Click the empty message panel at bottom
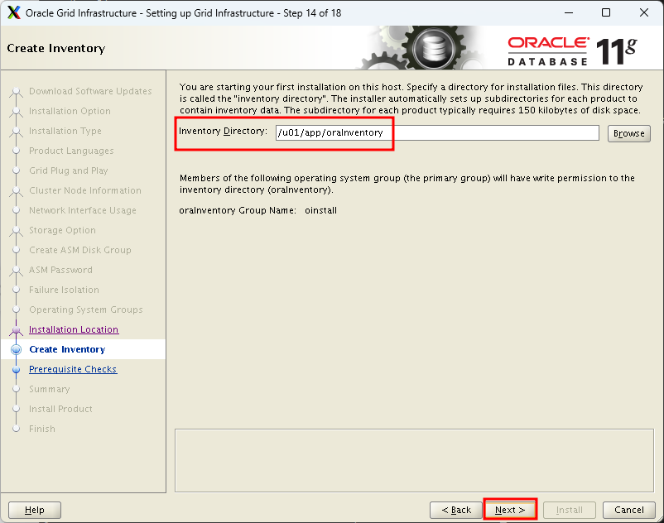 (414, 460)
